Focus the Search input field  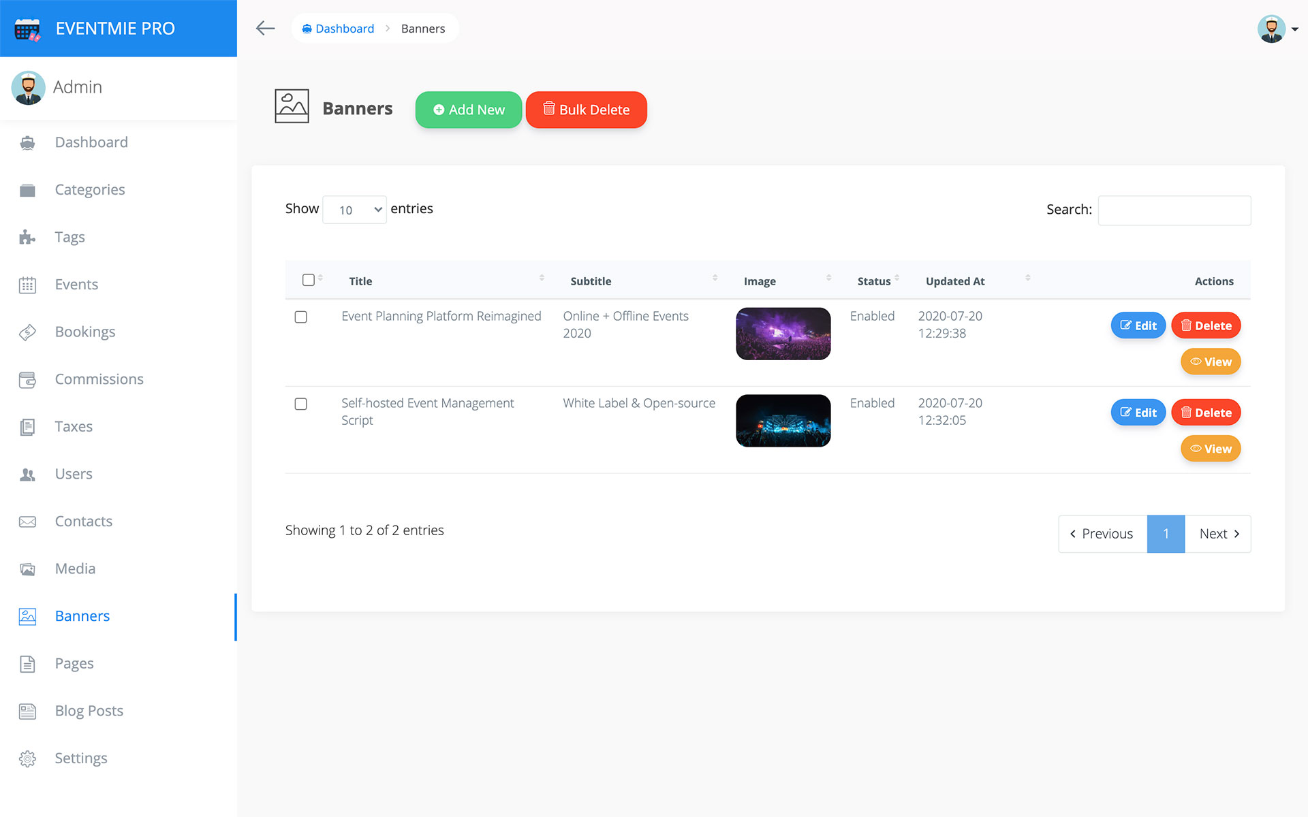point(1174,210)
